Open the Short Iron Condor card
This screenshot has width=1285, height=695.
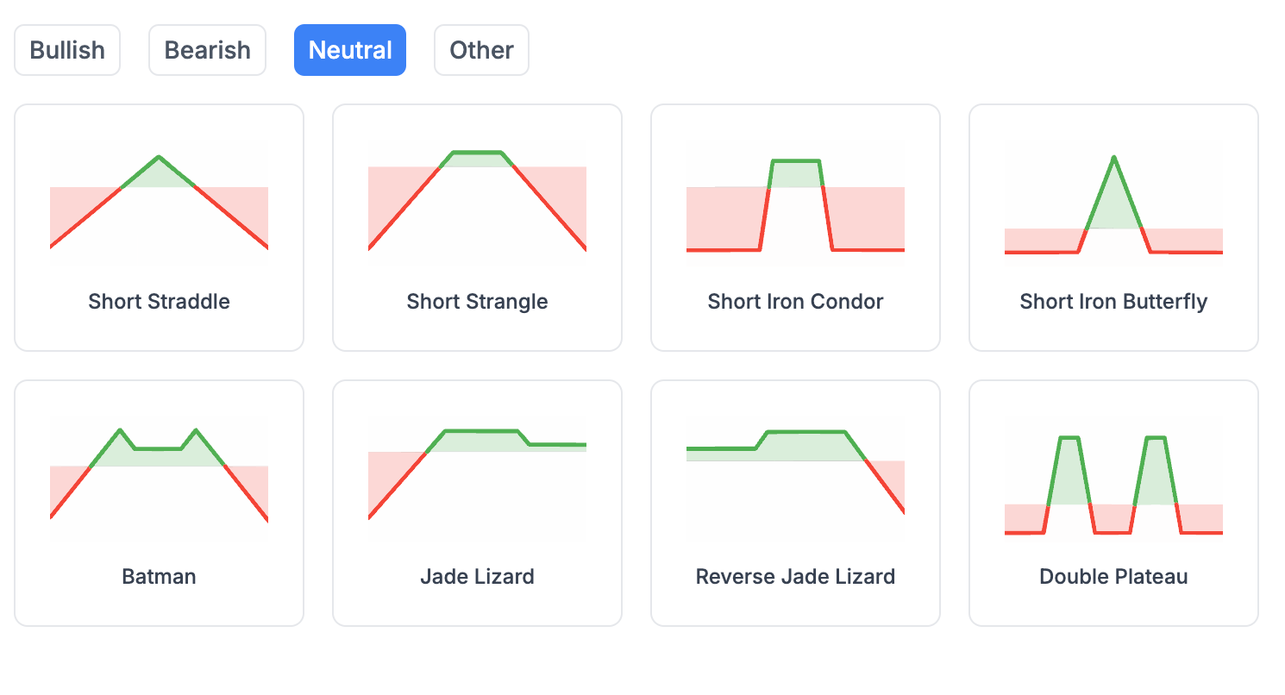pos(795,227)
